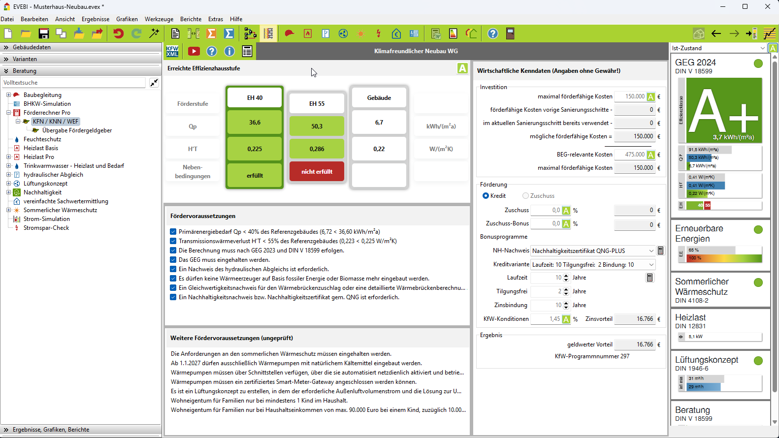Click the red undo arrow icon
The width and height of the screenshot is (779, 438).
[x=118, y=33]
